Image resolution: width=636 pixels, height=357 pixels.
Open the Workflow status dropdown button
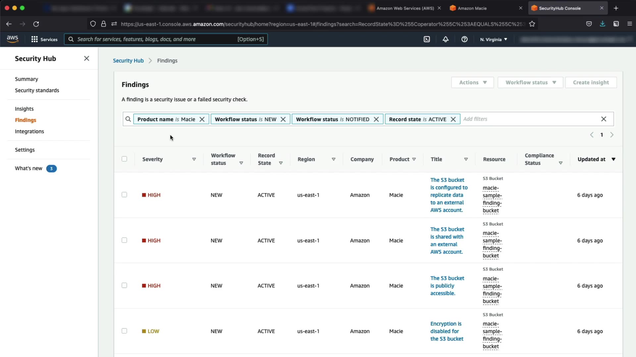click(x=530, y=82)
